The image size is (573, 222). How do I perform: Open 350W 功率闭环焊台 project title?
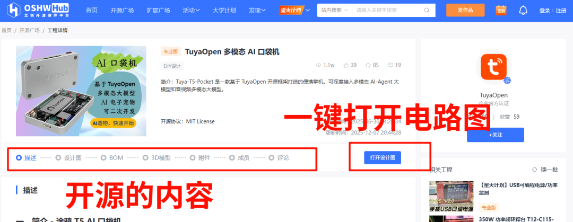(x=517, y=219)
